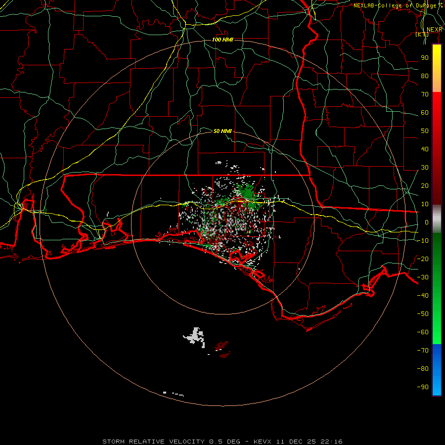Click the 100 NMI range ring label
Image resolution: width=445 pixels, height=445 pixels.
pyautogui.click(x=222, y=40)
